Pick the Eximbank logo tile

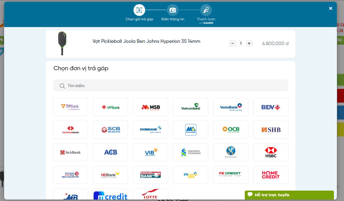(x=151, y=130)
